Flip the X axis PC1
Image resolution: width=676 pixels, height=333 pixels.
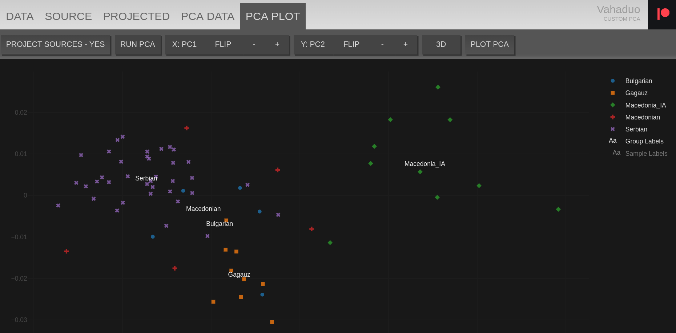point(223,44)
